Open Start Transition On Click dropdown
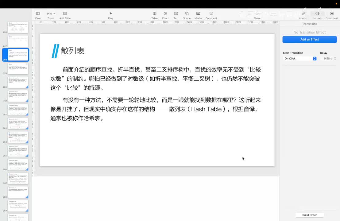Image resolution: width=340 pixels, height=221 pixels. pos(300,59)
